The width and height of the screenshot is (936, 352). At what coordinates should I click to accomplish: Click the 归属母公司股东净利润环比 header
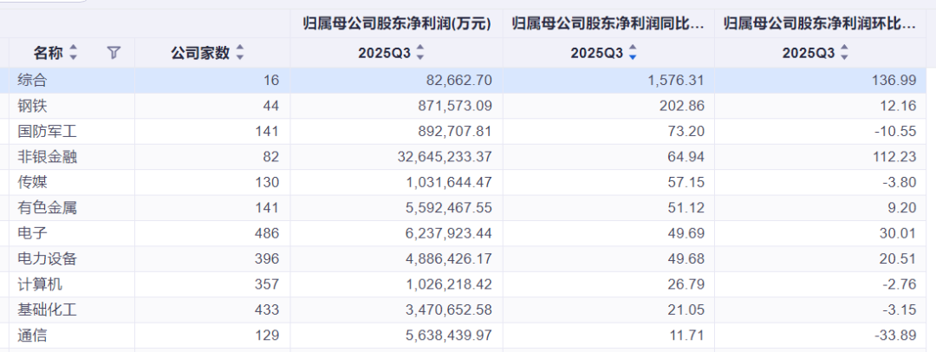(820, 24)
